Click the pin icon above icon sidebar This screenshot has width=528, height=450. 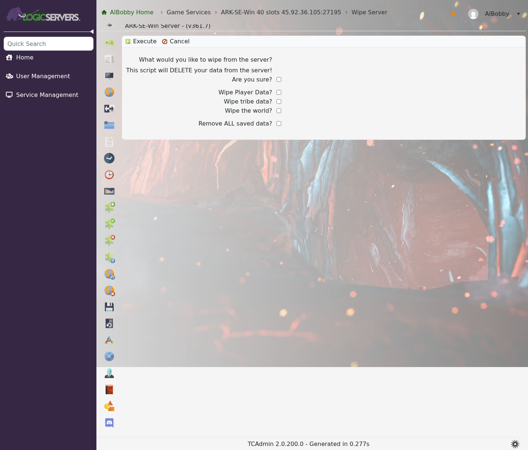click(x=109, y=25)
